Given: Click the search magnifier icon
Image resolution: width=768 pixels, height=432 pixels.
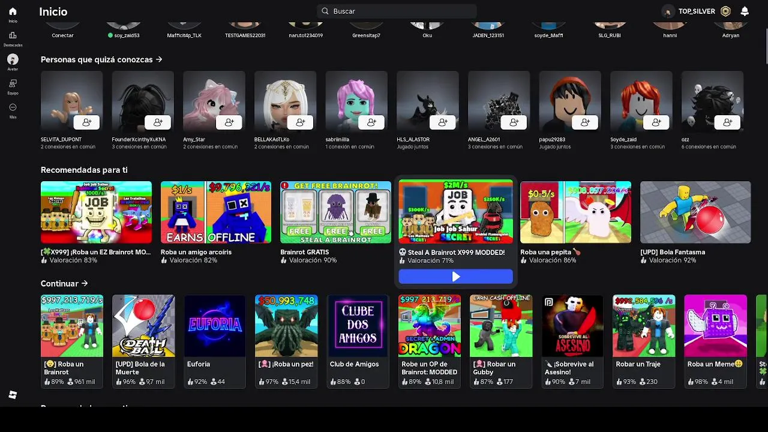Looking at the screenshot, I should (325, 11).
